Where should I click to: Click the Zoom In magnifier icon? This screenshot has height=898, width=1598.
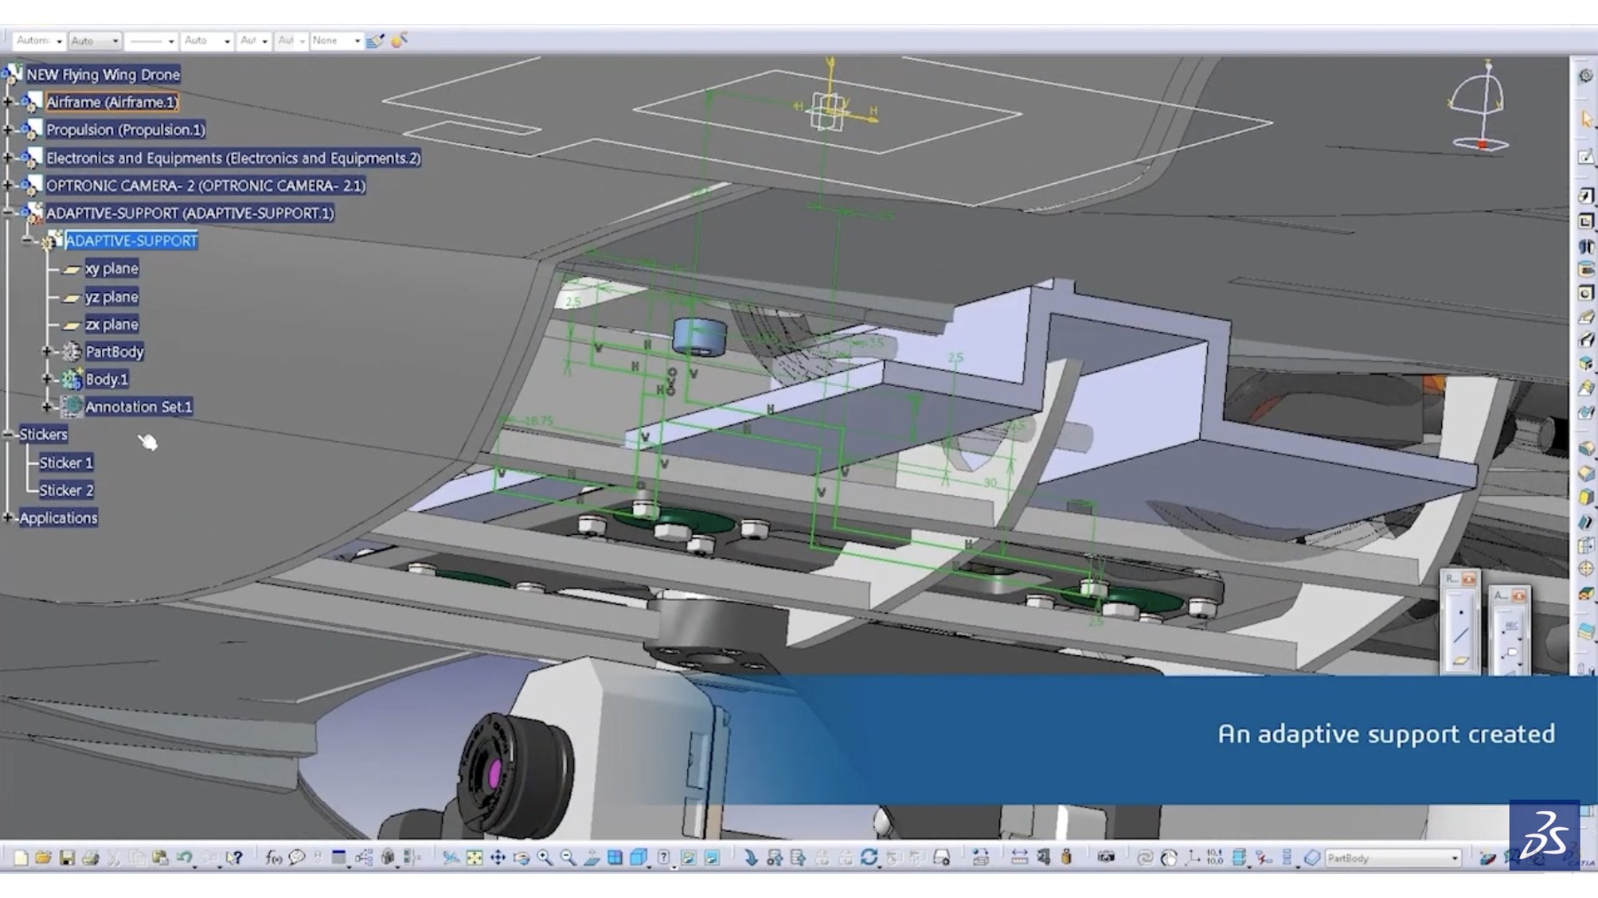coord(545,857)
